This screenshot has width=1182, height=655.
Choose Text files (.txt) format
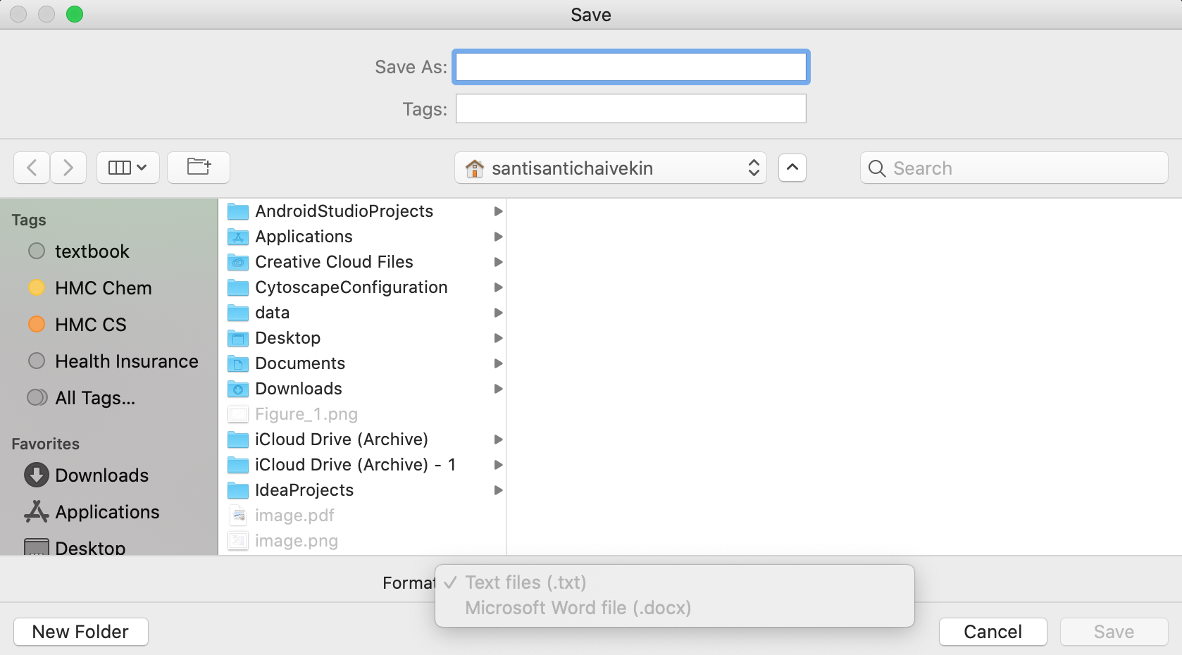525,582
